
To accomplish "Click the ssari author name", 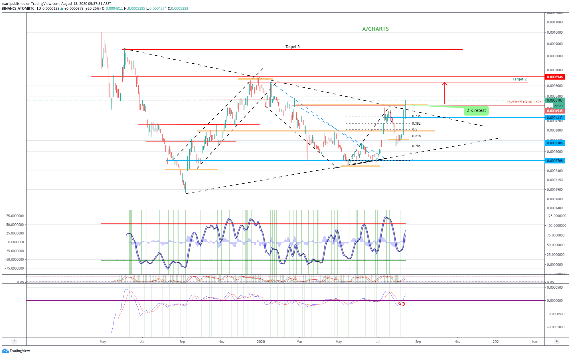I will (x=6, y=4).
